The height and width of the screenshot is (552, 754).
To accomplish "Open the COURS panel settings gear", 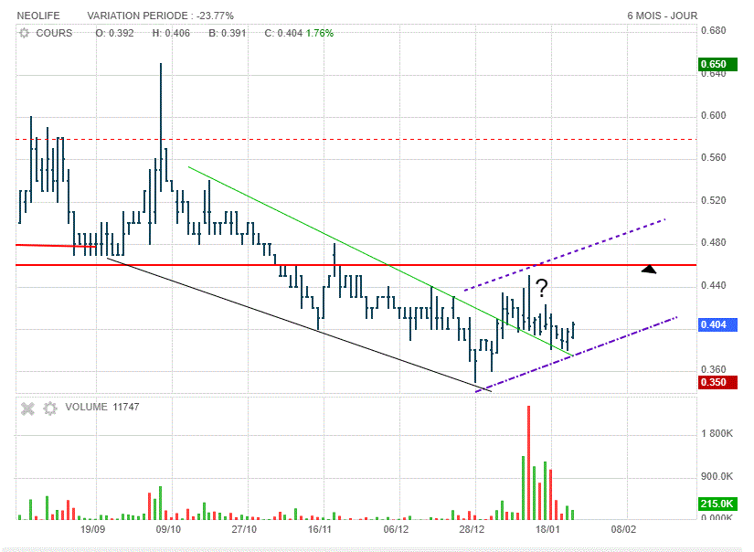I will (24, 33).
